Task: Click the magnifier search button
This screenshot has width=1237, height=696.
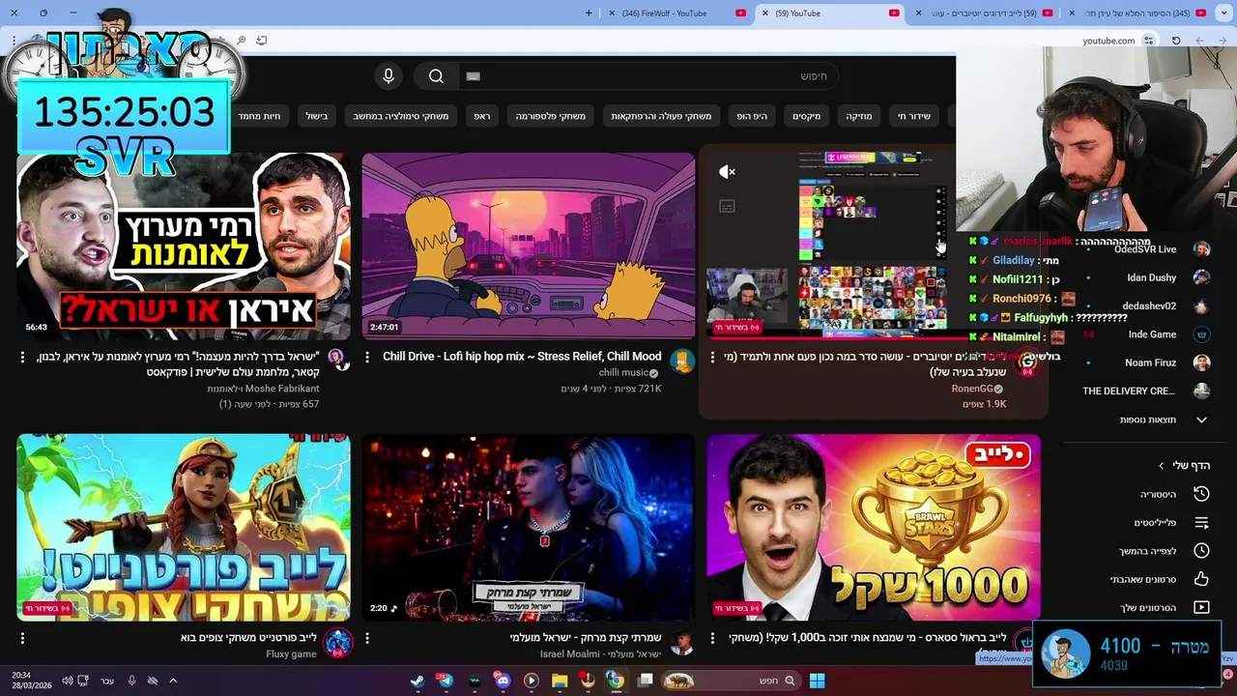Action: (436, 76)
